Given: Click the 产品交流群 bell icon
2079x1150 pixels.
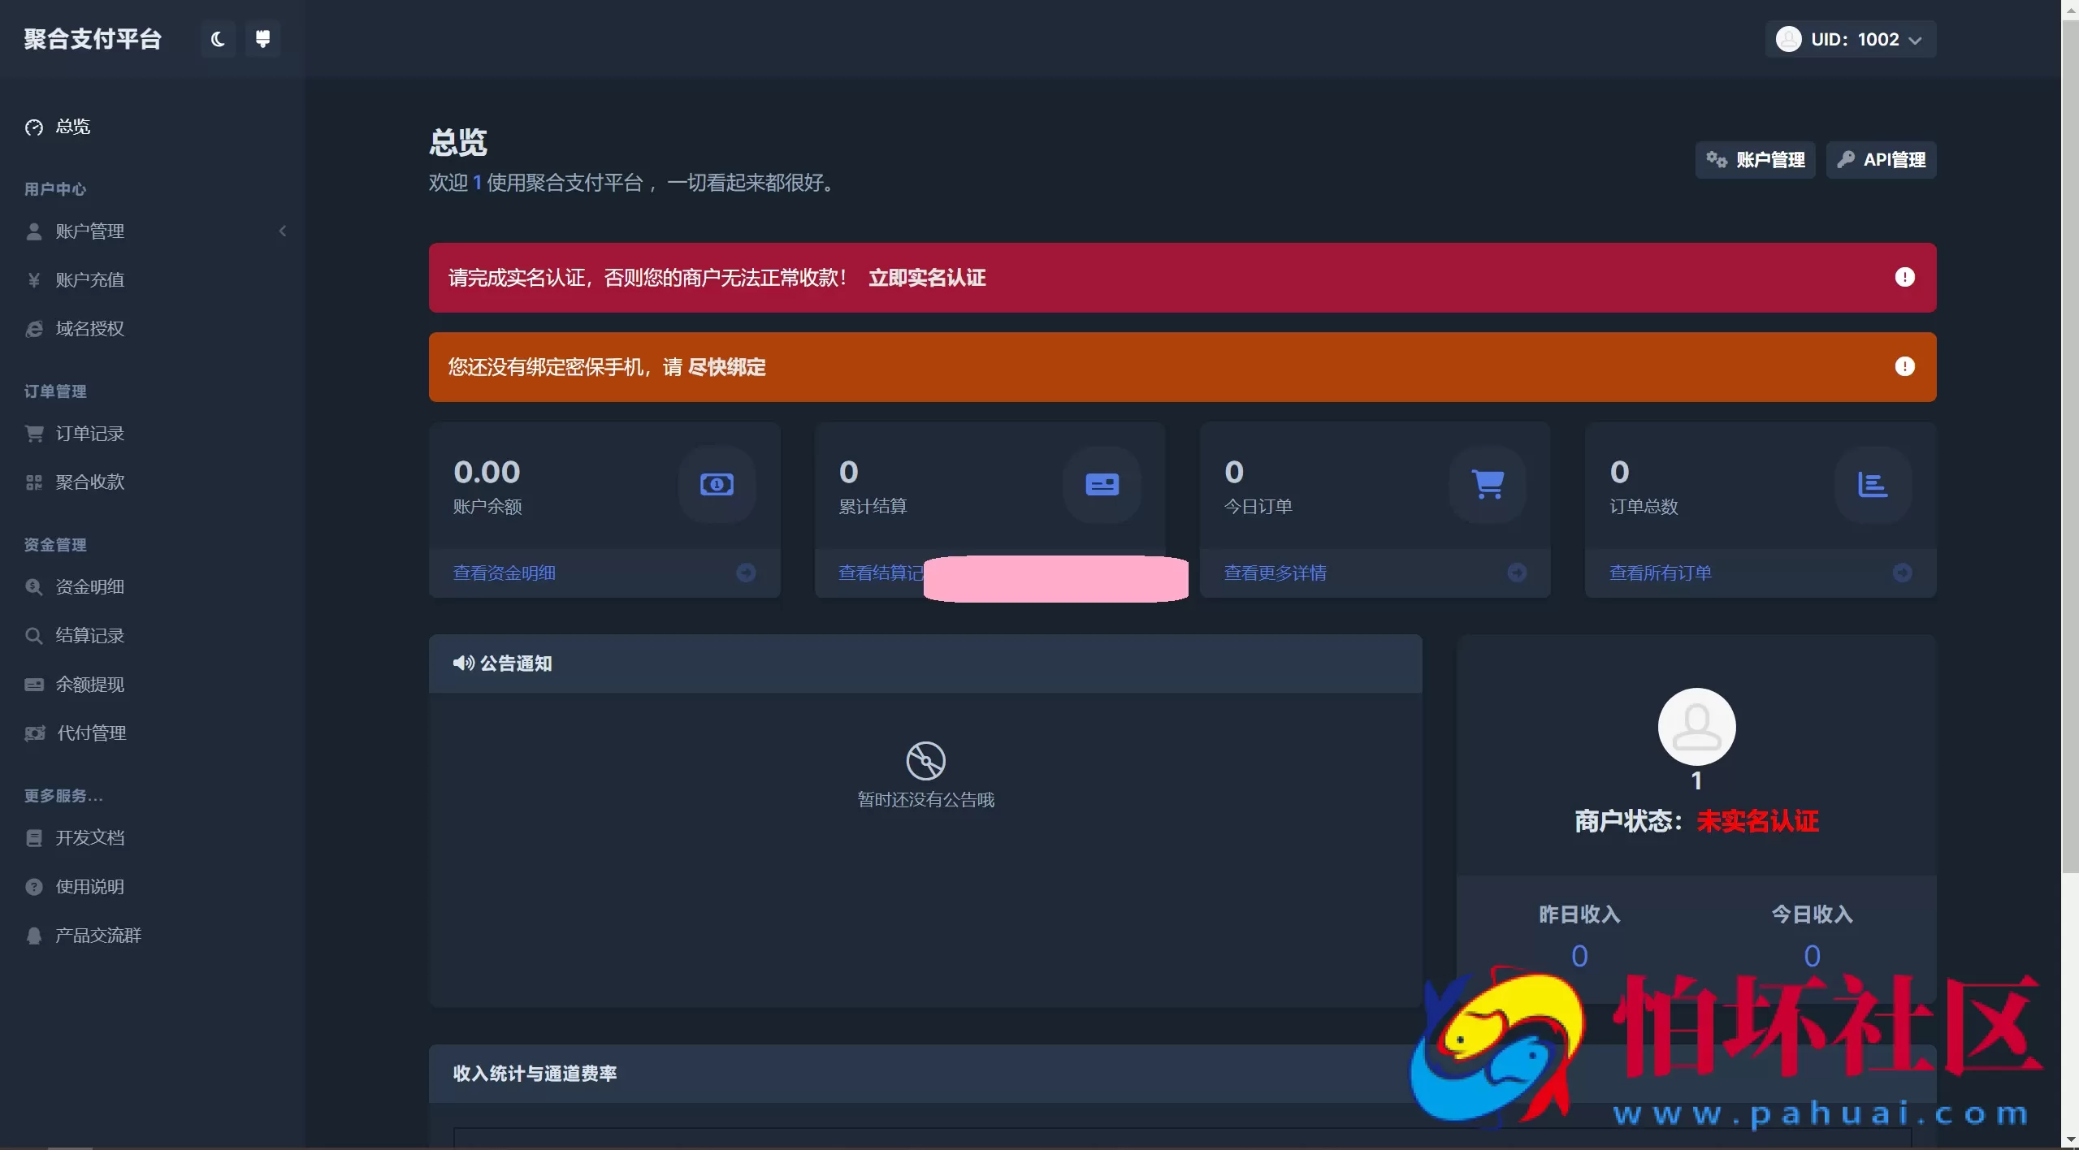Looking at the screenshot, I should (34, 935).
